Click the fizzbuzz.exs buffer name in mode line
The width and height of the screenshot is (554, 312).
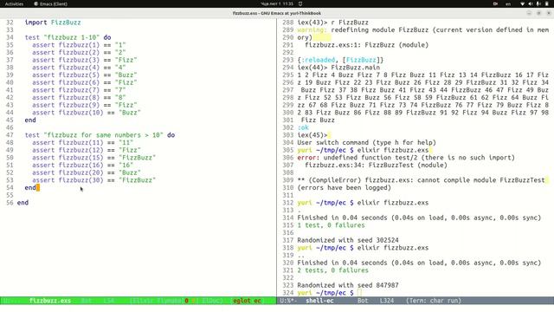click(x=50, y=301)
